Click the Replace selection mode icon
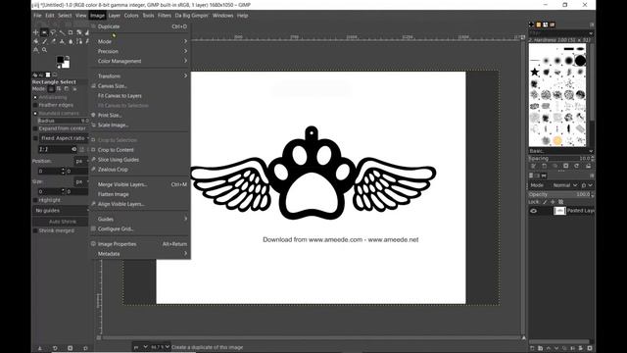The image size is (627, 353). coord(51,89)
